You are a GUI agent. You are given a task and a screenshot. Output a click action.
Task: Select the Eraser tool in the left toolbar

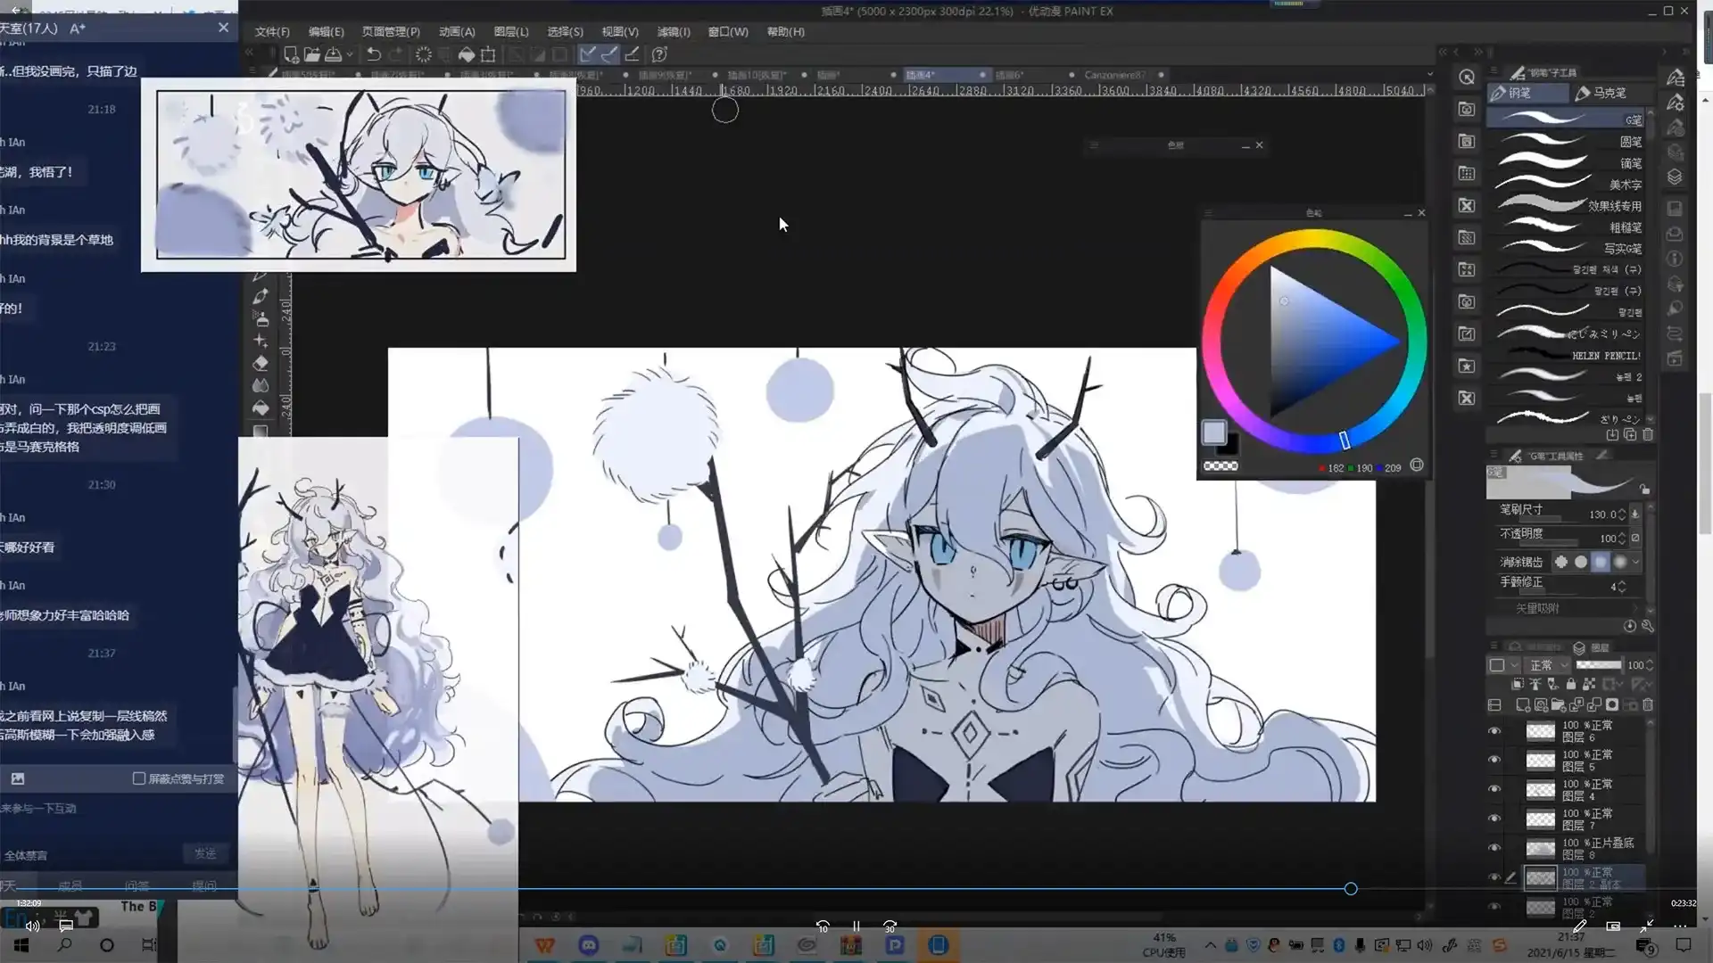(x=261, y=363)
